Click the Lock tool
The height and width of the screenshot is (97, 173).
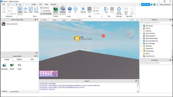[96, 11]
